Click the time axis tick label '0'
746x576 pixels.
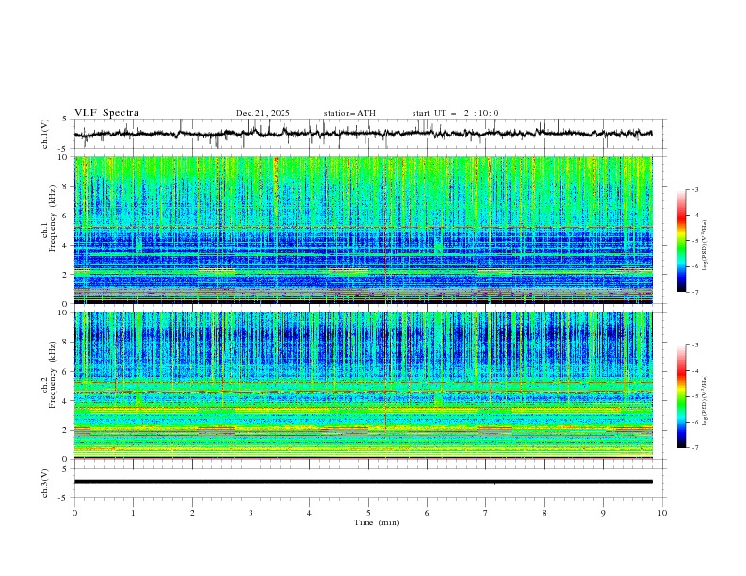pos(74,513)
